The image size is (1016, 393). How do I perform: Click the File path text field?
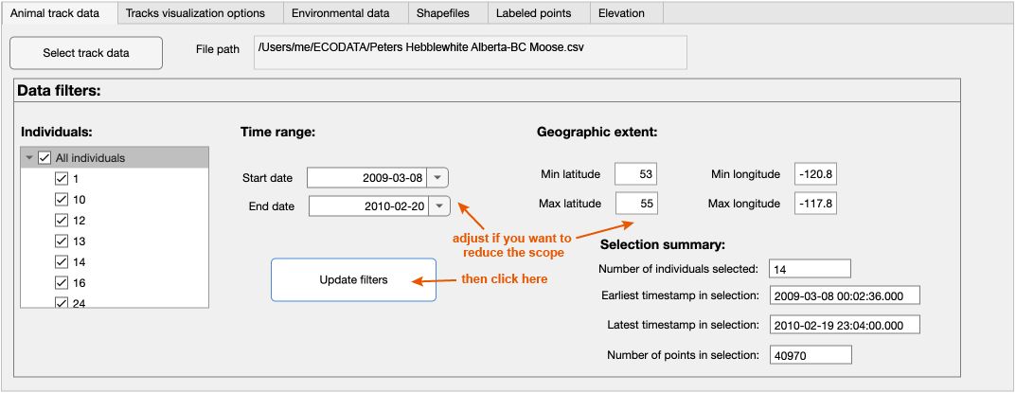(x=470, y=50)
